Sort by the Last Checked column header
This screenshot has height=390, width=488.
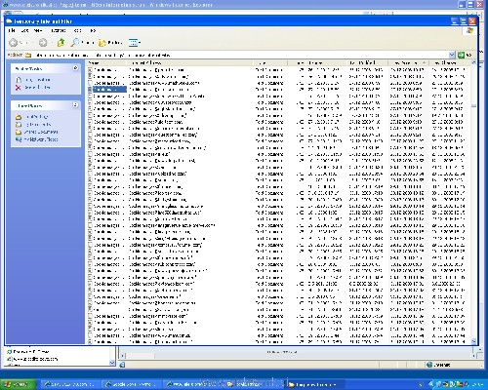pyautogui.click(x=450, y=62)
